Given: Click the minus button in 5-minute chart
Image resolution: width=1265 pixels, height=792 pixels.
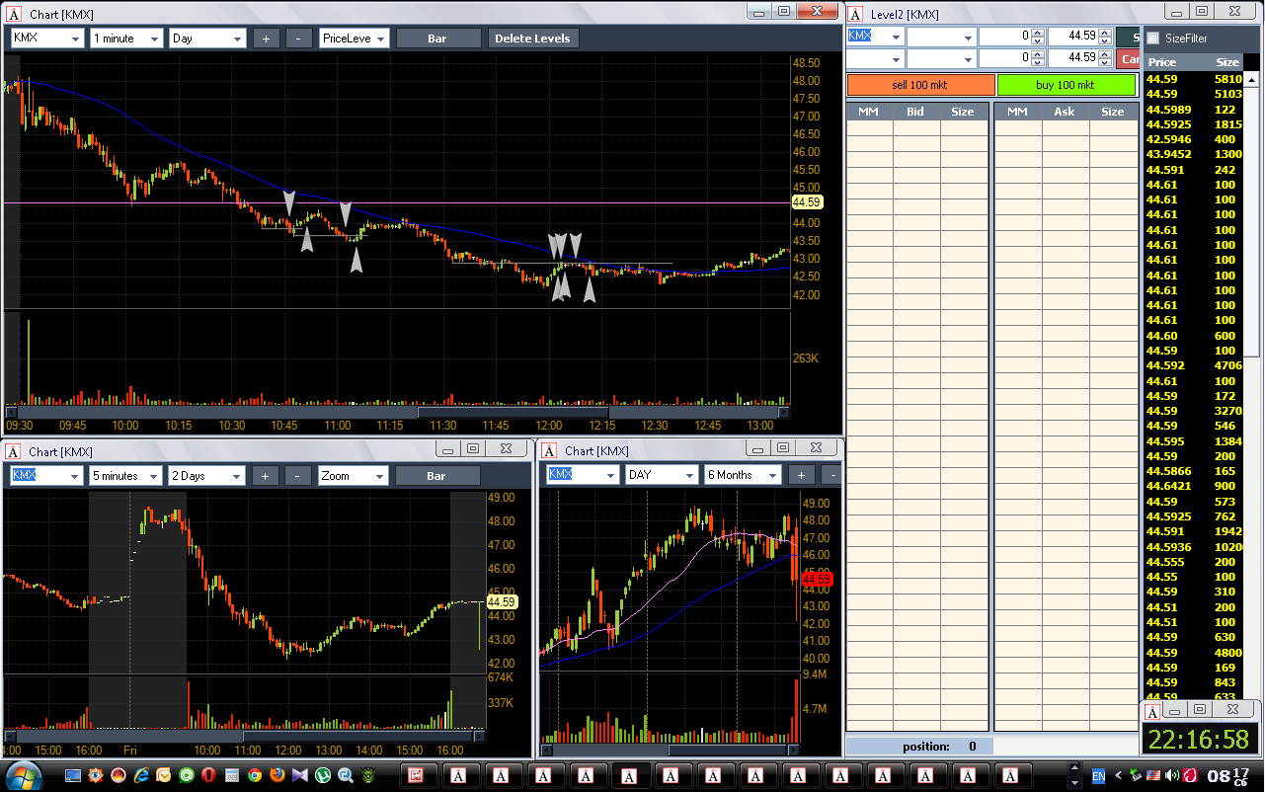Looking at the screenshot, I should point(297,476).
